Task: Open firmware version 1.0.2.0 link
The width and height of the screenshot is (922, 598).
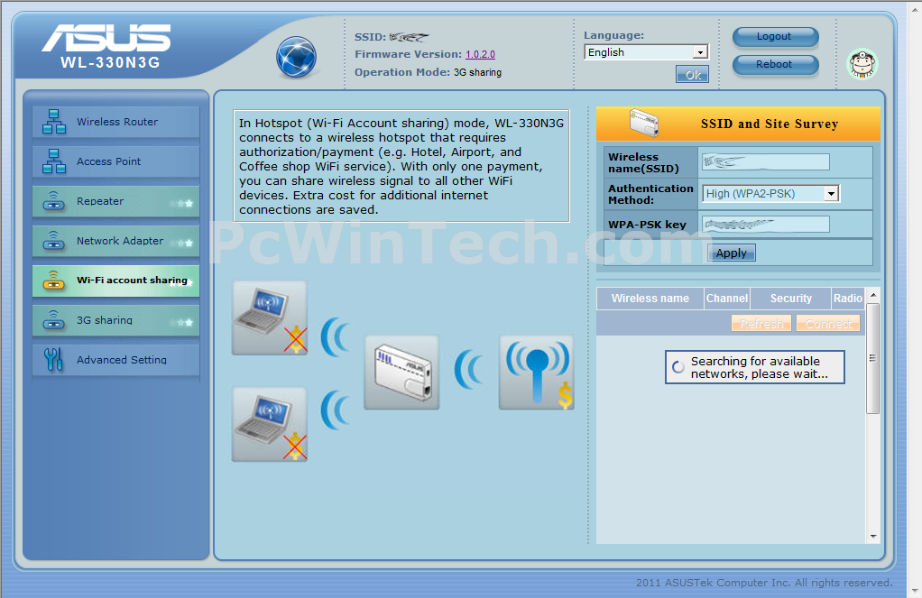Action: pos(481,54)
